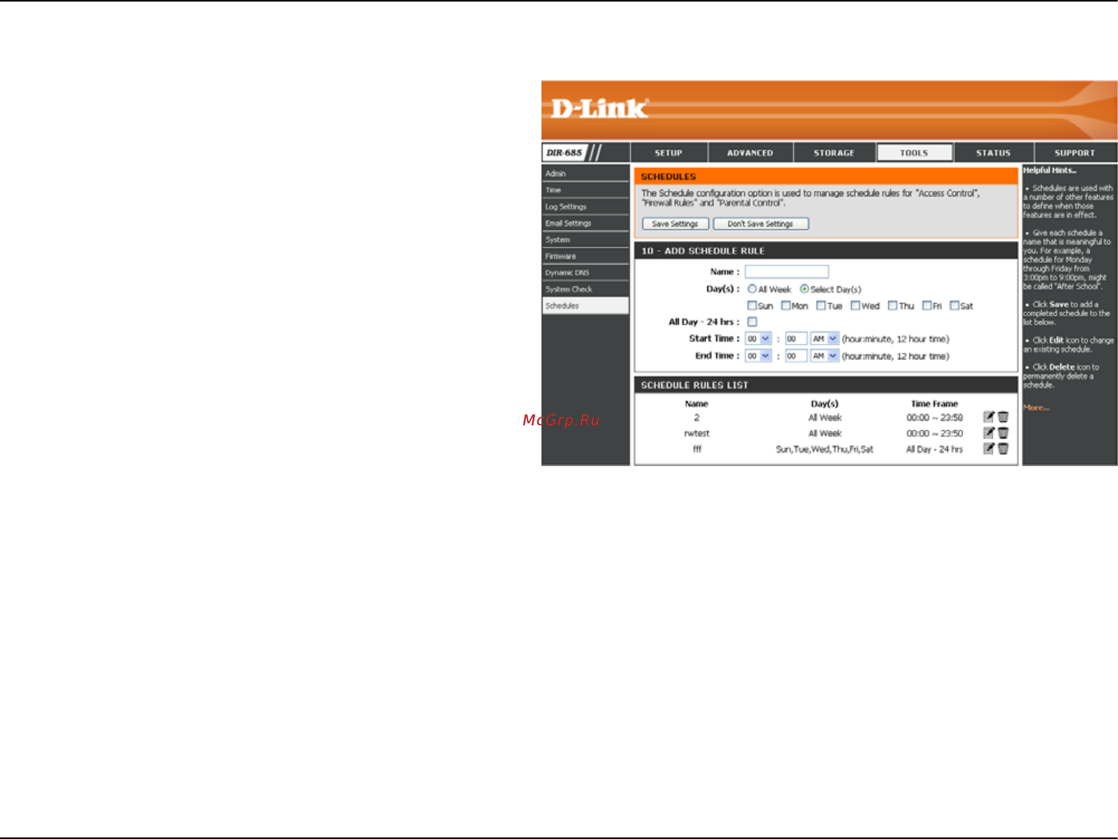1118x839 pixels.
Task: Open the End Time hour dropdown
Action: [758, 356]
